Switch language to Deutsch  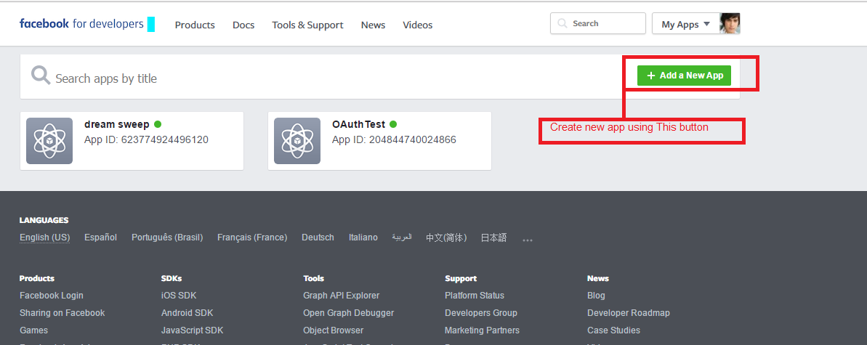(x=318, y=238)
